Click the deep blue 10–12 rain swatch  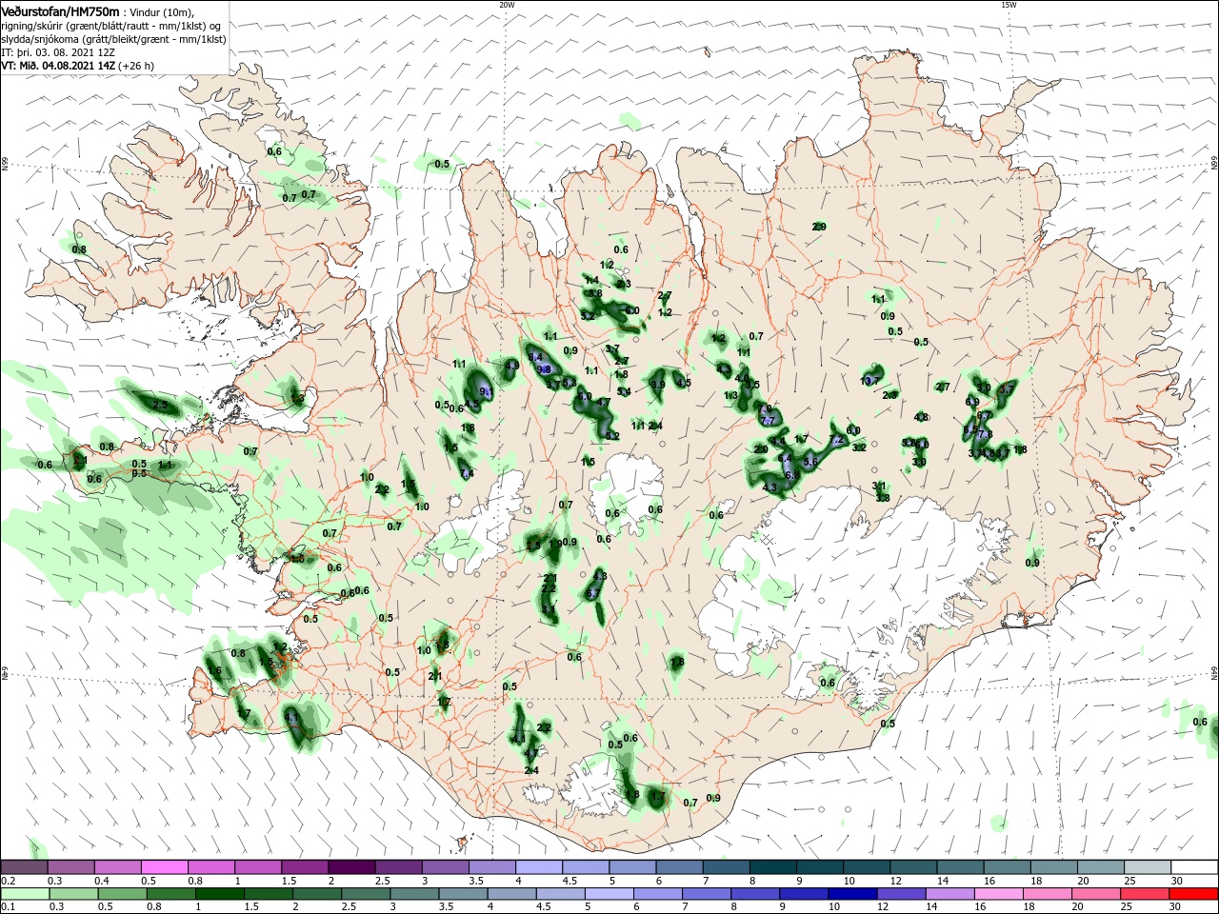click(x=854, y=894)
